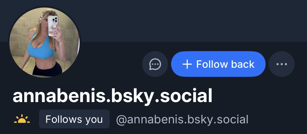Viewport: 307px width, 134px height.
Task: Click the bold annabenis.bsky.social display name
Action: click(112, 96)
